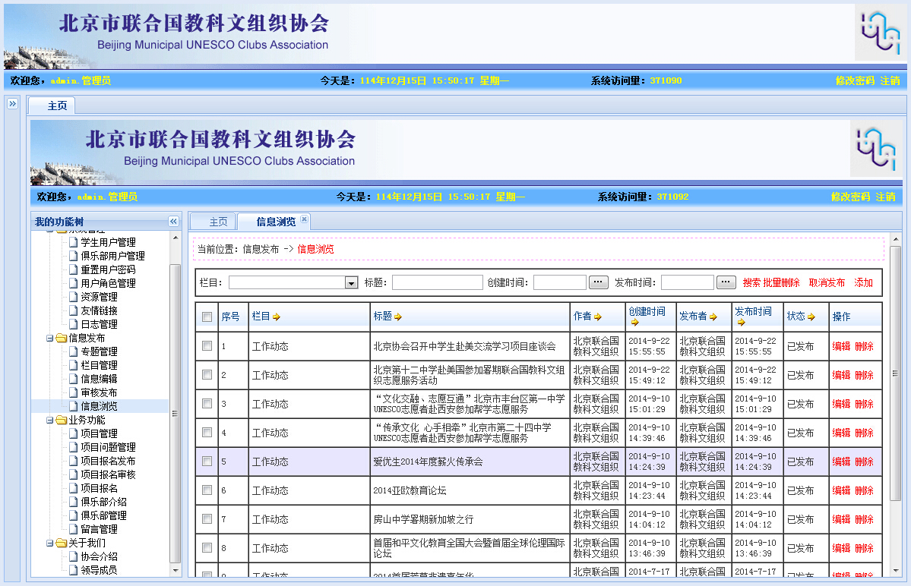Toggle the select-all header checkbox
911x586 pixels.
coord(207,317)
